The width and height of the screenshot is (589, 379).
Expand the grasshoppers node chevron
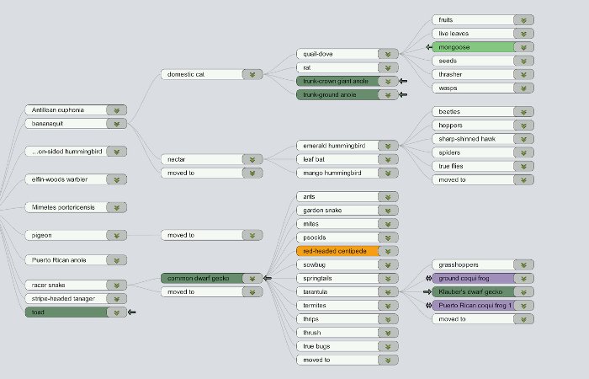point(523,264)
